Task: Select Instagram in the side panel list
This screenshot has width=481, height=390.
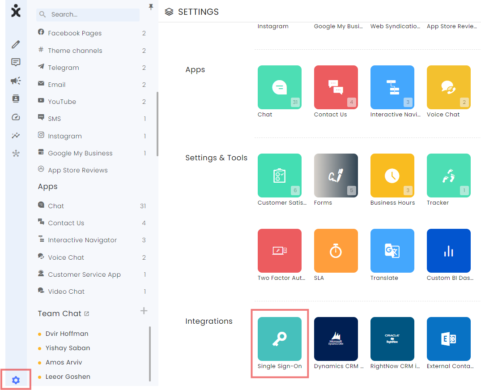Action: 92,136
